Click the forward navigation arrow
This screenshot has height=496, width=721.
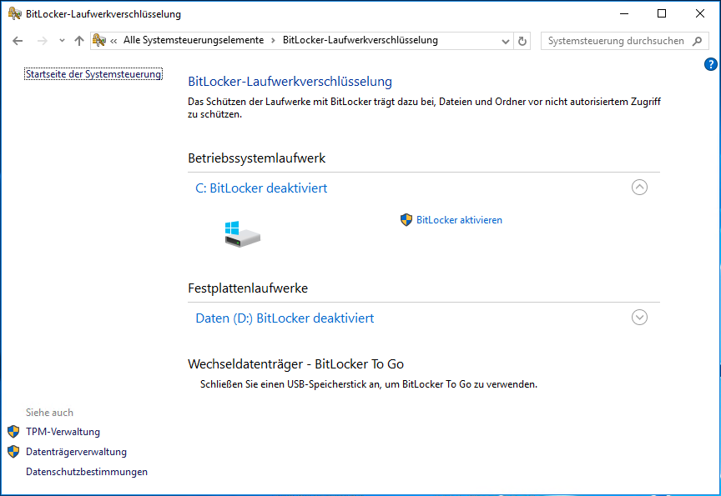click(43, 41)
